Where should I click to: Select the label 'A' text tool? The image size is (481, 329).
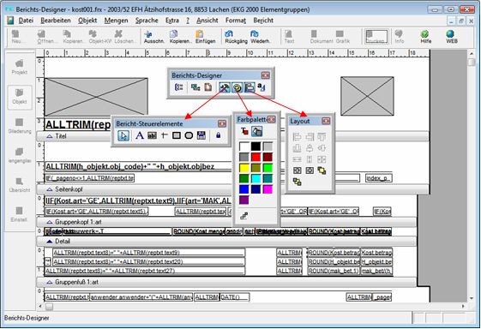pyautogui.click(x=140, y=135)
